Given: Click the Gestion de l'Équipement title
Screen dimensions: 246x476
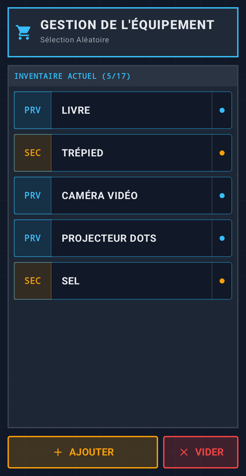Looking at the screenshot, I should [127, 25].
